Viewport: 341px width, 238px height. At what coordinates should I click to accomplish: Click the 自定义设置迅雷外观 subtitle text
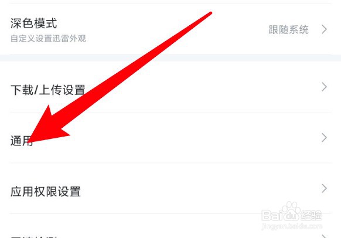point(48,39)
